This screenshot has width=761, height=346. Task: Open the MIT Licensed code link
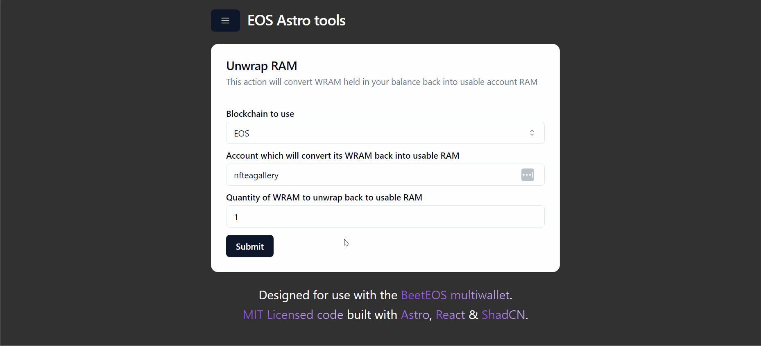[x=293, y=315]
